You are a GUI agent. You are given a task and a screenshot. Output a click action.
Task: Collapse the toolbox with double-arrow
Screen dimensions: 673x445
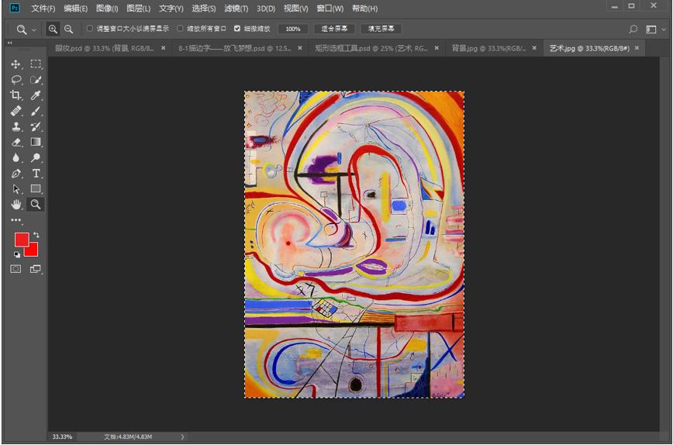10,43
